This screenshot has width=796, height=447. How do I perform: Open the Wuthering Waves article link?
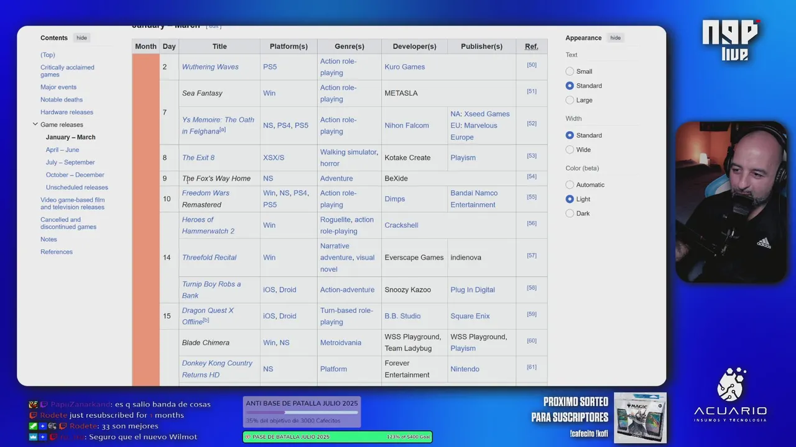click(210, 67)
